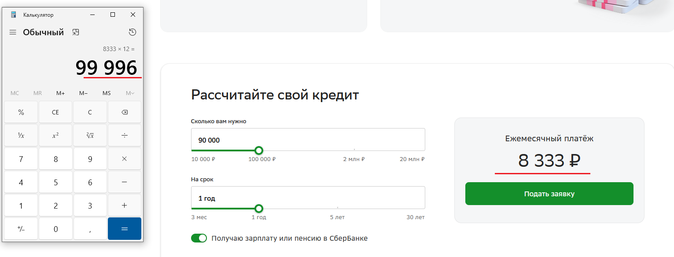Viewport: 674px width, 257px height.
Task: Click the reciprocal 1/x button
Action: tap(21, 136)
